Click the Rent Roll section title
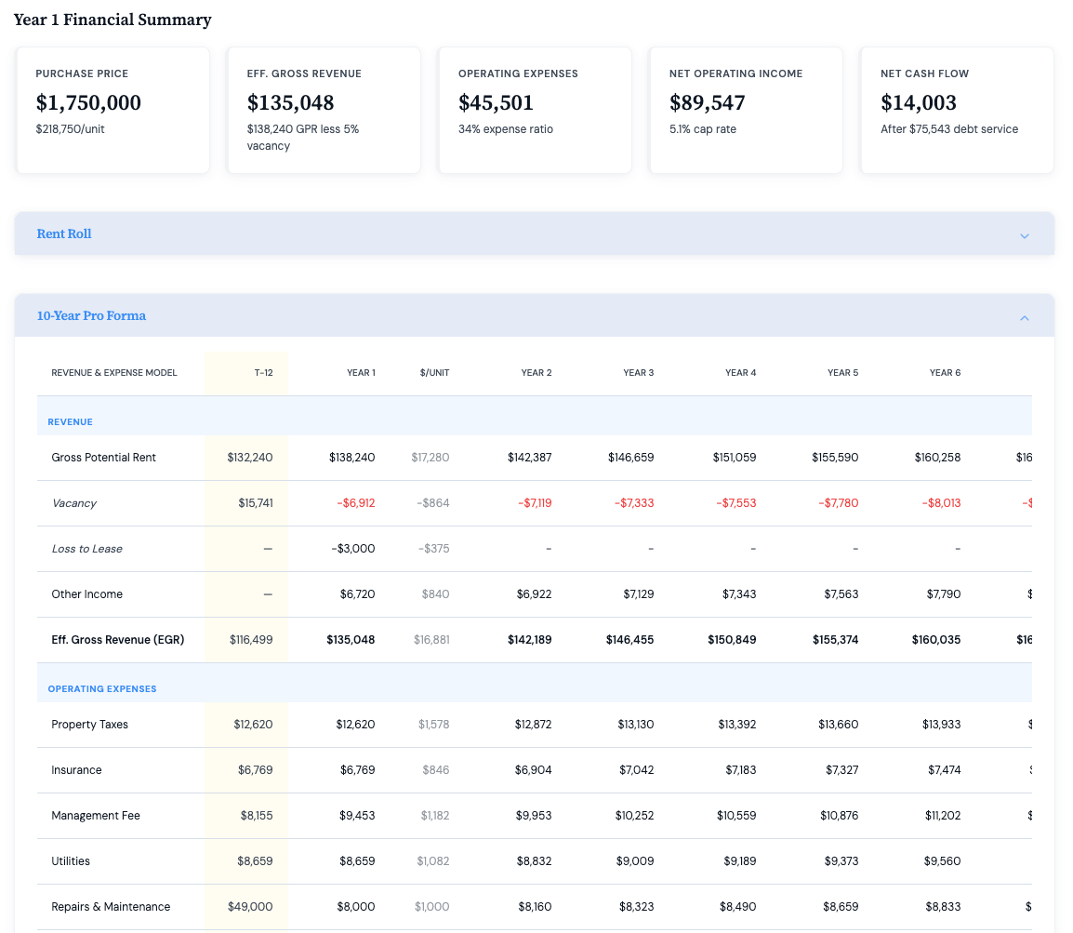 point(64,234)
